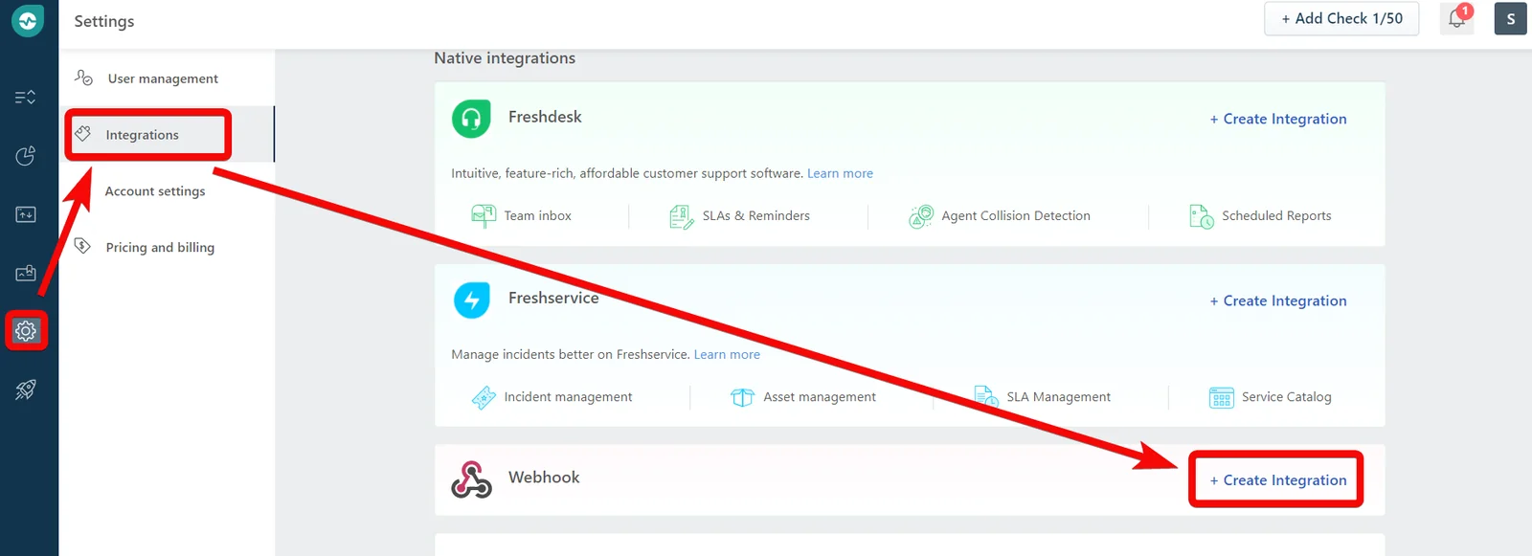
Task: Click the Settings page title
Action: click(104, 21)
